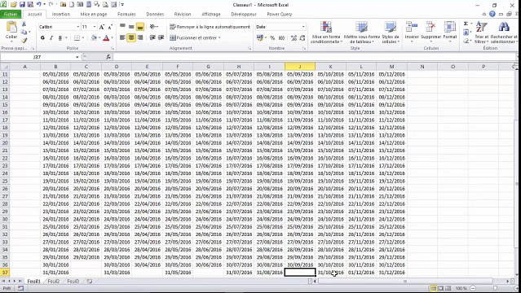Click Renvoyer à la ligne automatiquement
The image size is (521, 293).
pos(210,27)
